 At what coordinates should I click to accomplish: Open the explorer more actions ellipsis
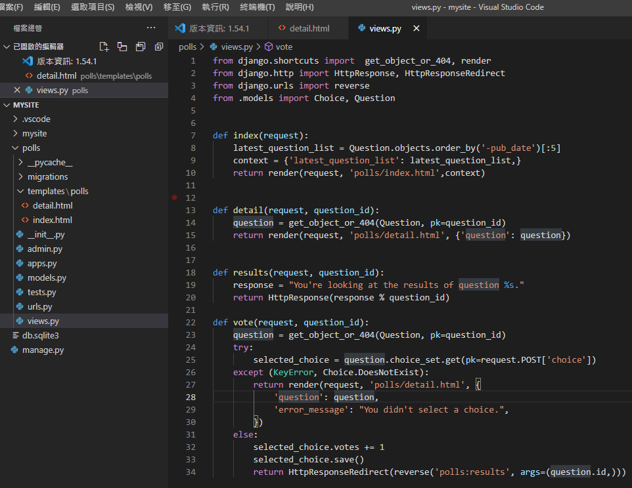point(151,28)
